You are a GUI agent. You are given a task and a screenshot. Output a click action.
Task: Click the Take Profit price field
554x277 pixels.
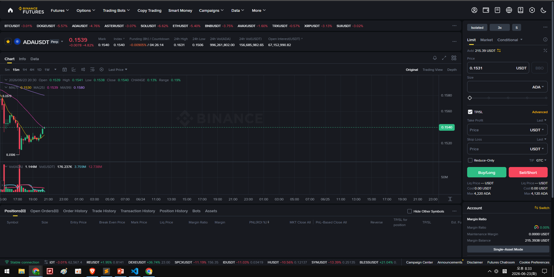507,130
